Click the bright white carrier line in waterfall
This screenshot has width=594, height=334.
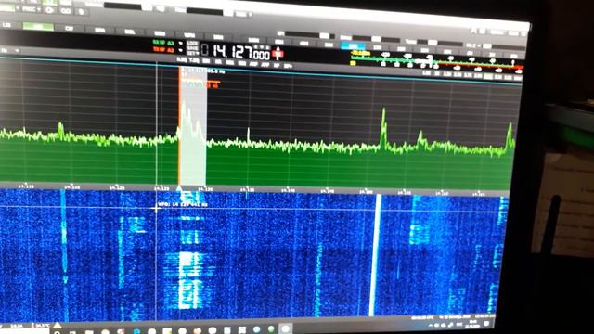point(375,256)
